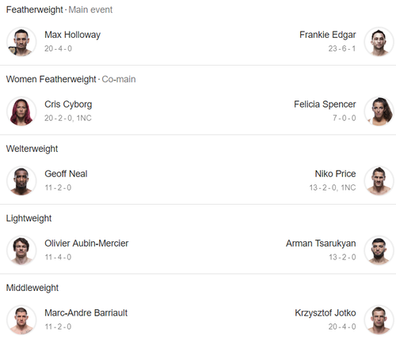
Task: Click Frankie Edgar's fighter photo
Action: click(379, 42)
